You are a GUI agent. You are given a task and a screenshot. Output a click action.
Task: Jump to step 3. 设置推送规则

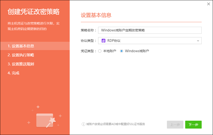tap(21, 64)
